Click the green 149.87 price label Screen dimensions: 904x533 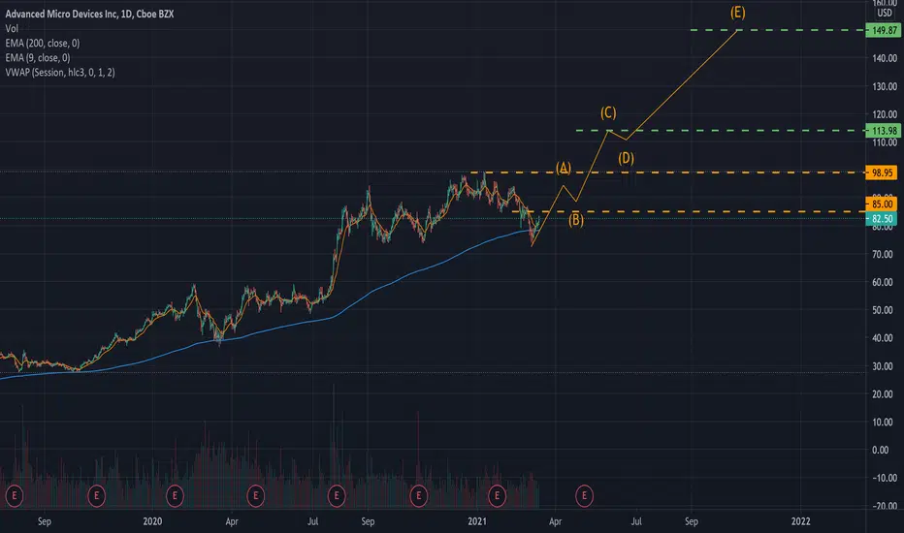click(884, 31)
